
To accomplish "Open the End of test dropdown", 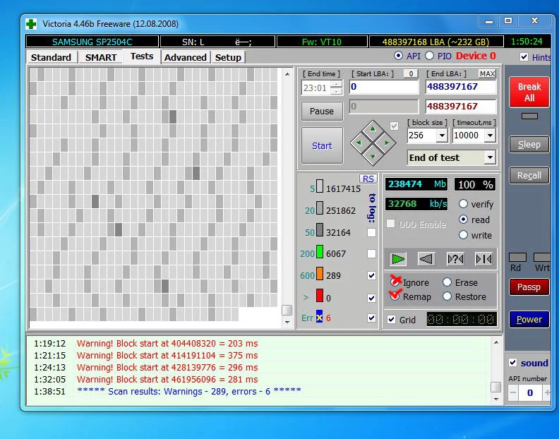I will tap(489, 158).
